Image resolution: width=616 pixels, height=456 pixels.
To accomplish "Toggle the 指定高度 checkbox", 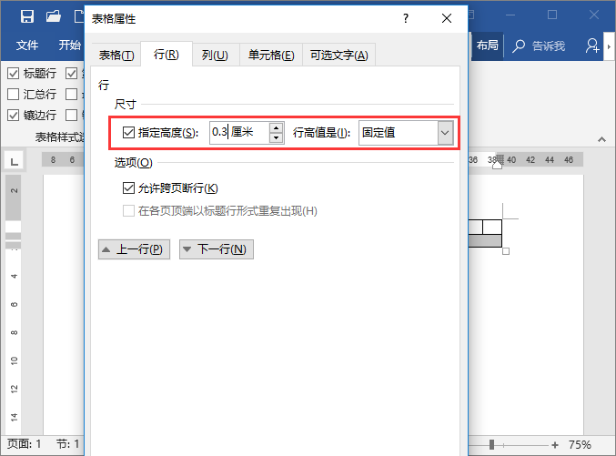I will (x=128, y=133).
